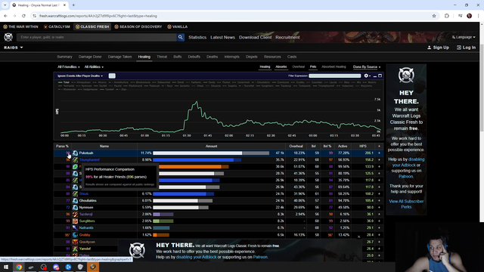Viewport: 484px width, 272px height.
Task: Click the Grubby row class icon
Action: tap(75, 235)
